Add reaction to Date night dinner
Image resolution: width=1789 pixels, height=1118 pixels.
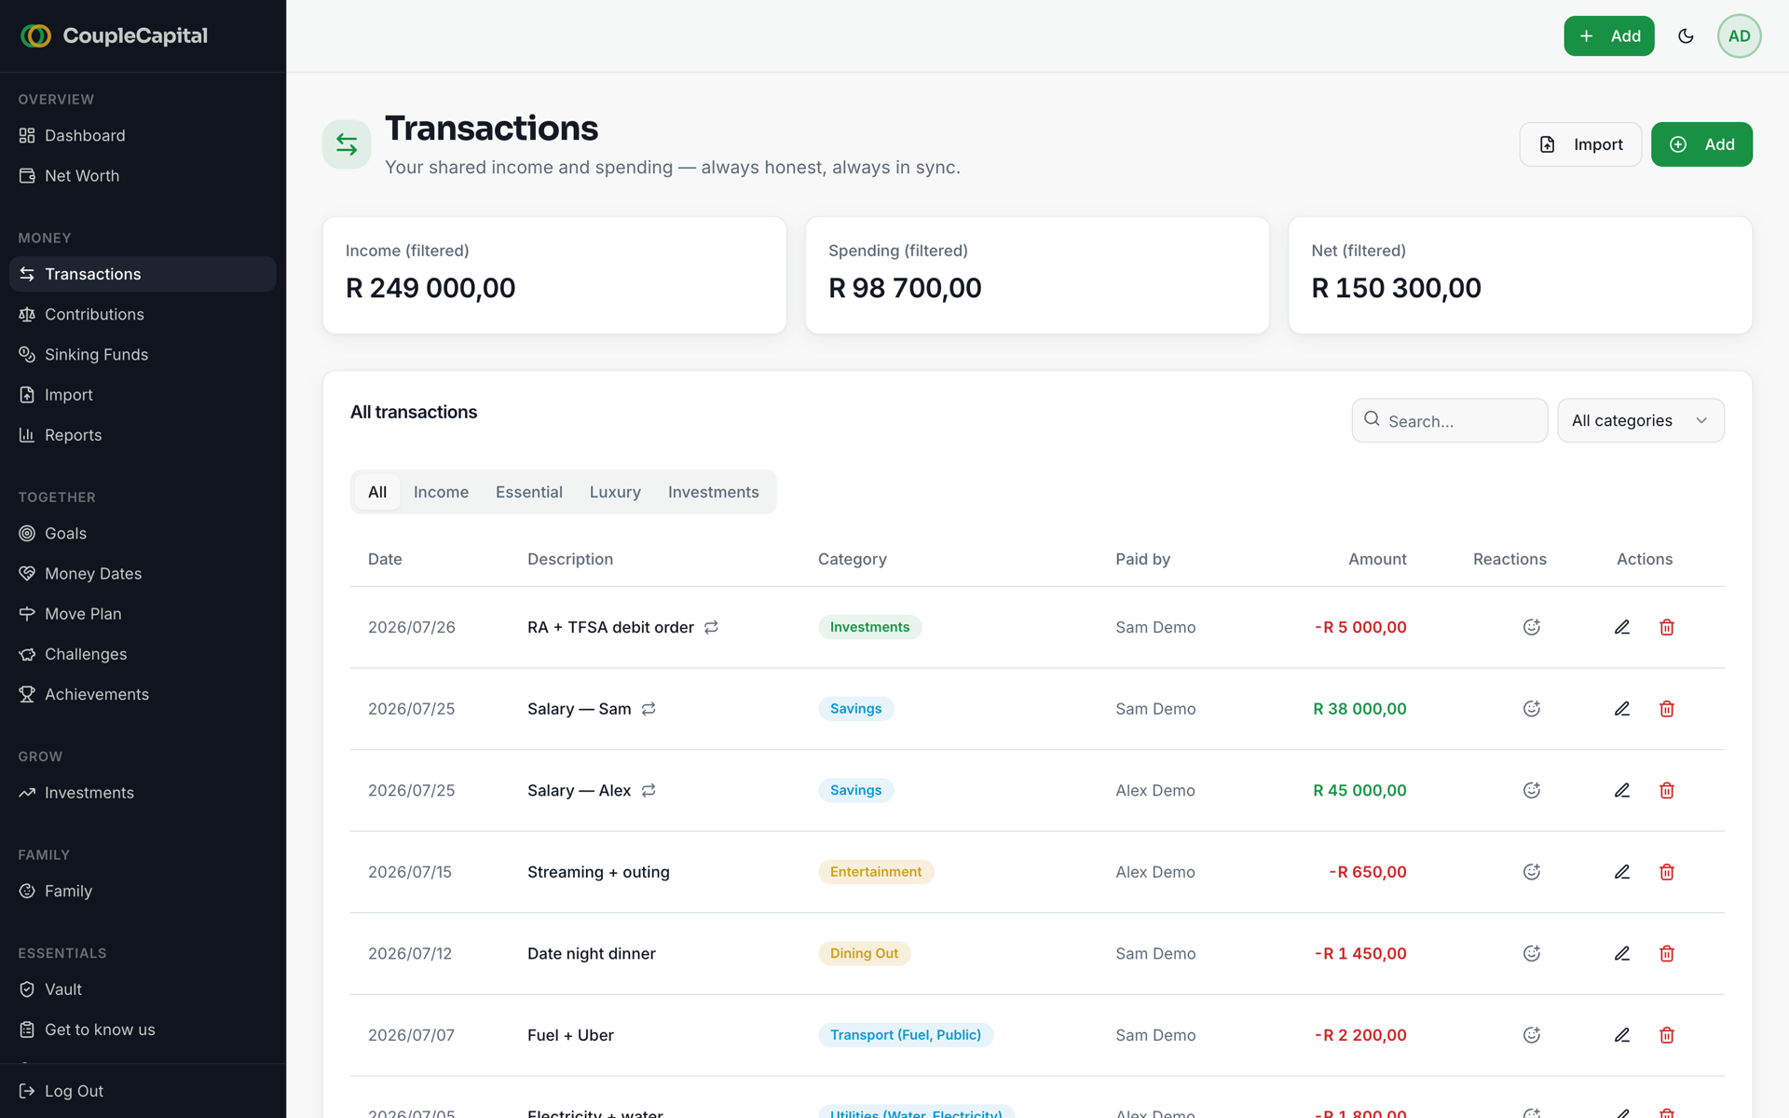[1531, 953]
